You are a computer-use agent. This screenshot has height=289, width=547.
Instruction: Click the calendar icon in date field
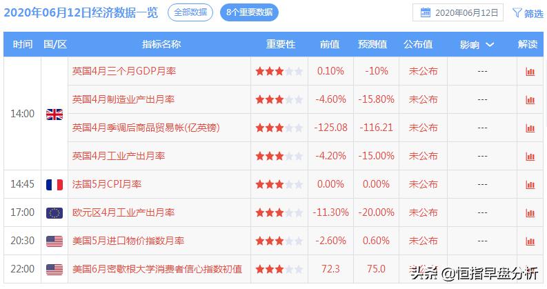426,12
